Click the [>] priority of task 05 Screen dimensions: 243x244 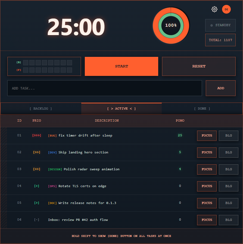click(x=37, y=203)
